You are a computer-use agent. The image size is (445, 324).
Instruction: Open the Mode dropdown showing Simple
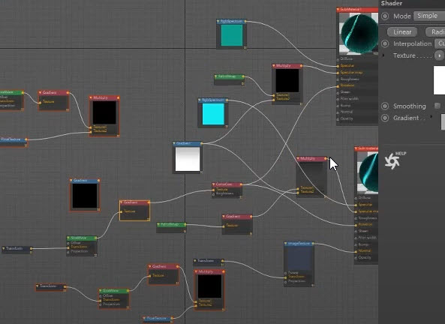pyautogui.click(x=429, y=16)
